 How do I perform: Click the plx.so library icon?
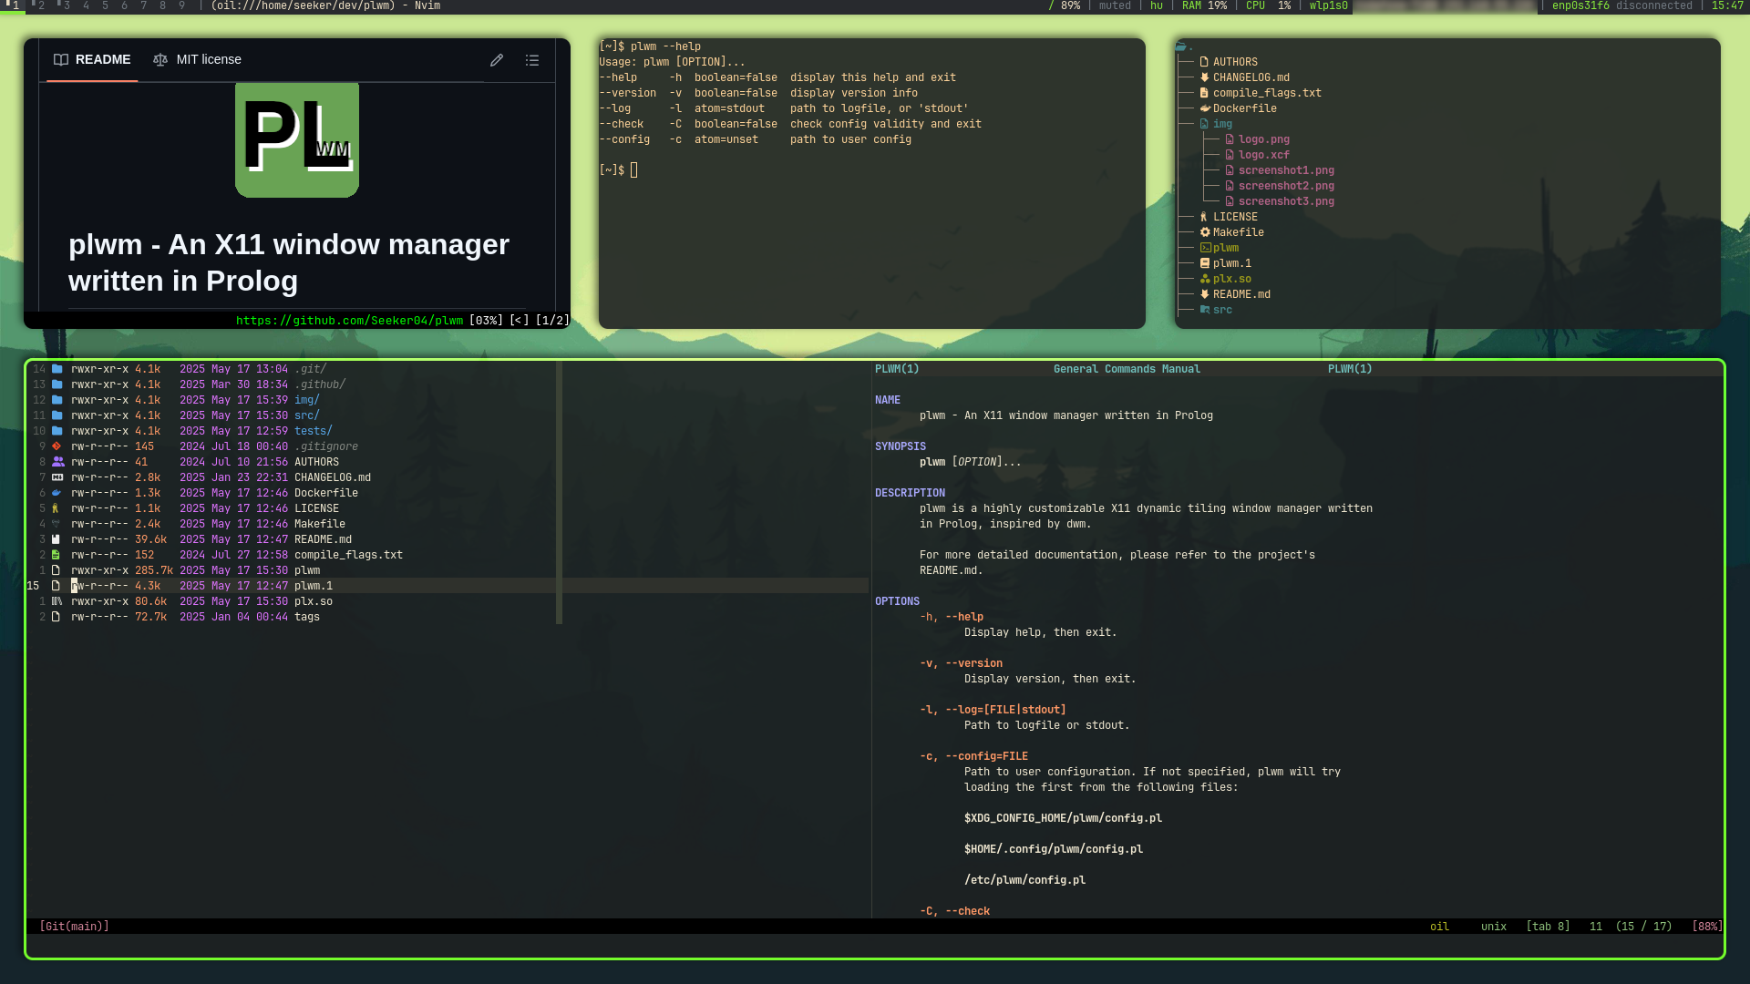tap(57, 601)
